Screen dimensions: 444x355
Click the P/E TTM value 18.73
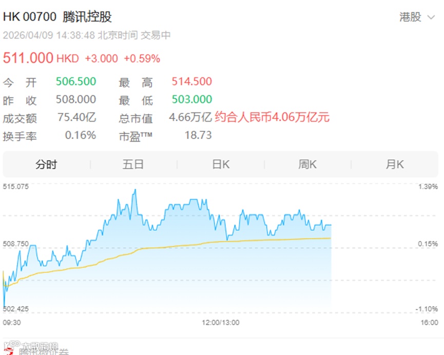click(198, 135)
